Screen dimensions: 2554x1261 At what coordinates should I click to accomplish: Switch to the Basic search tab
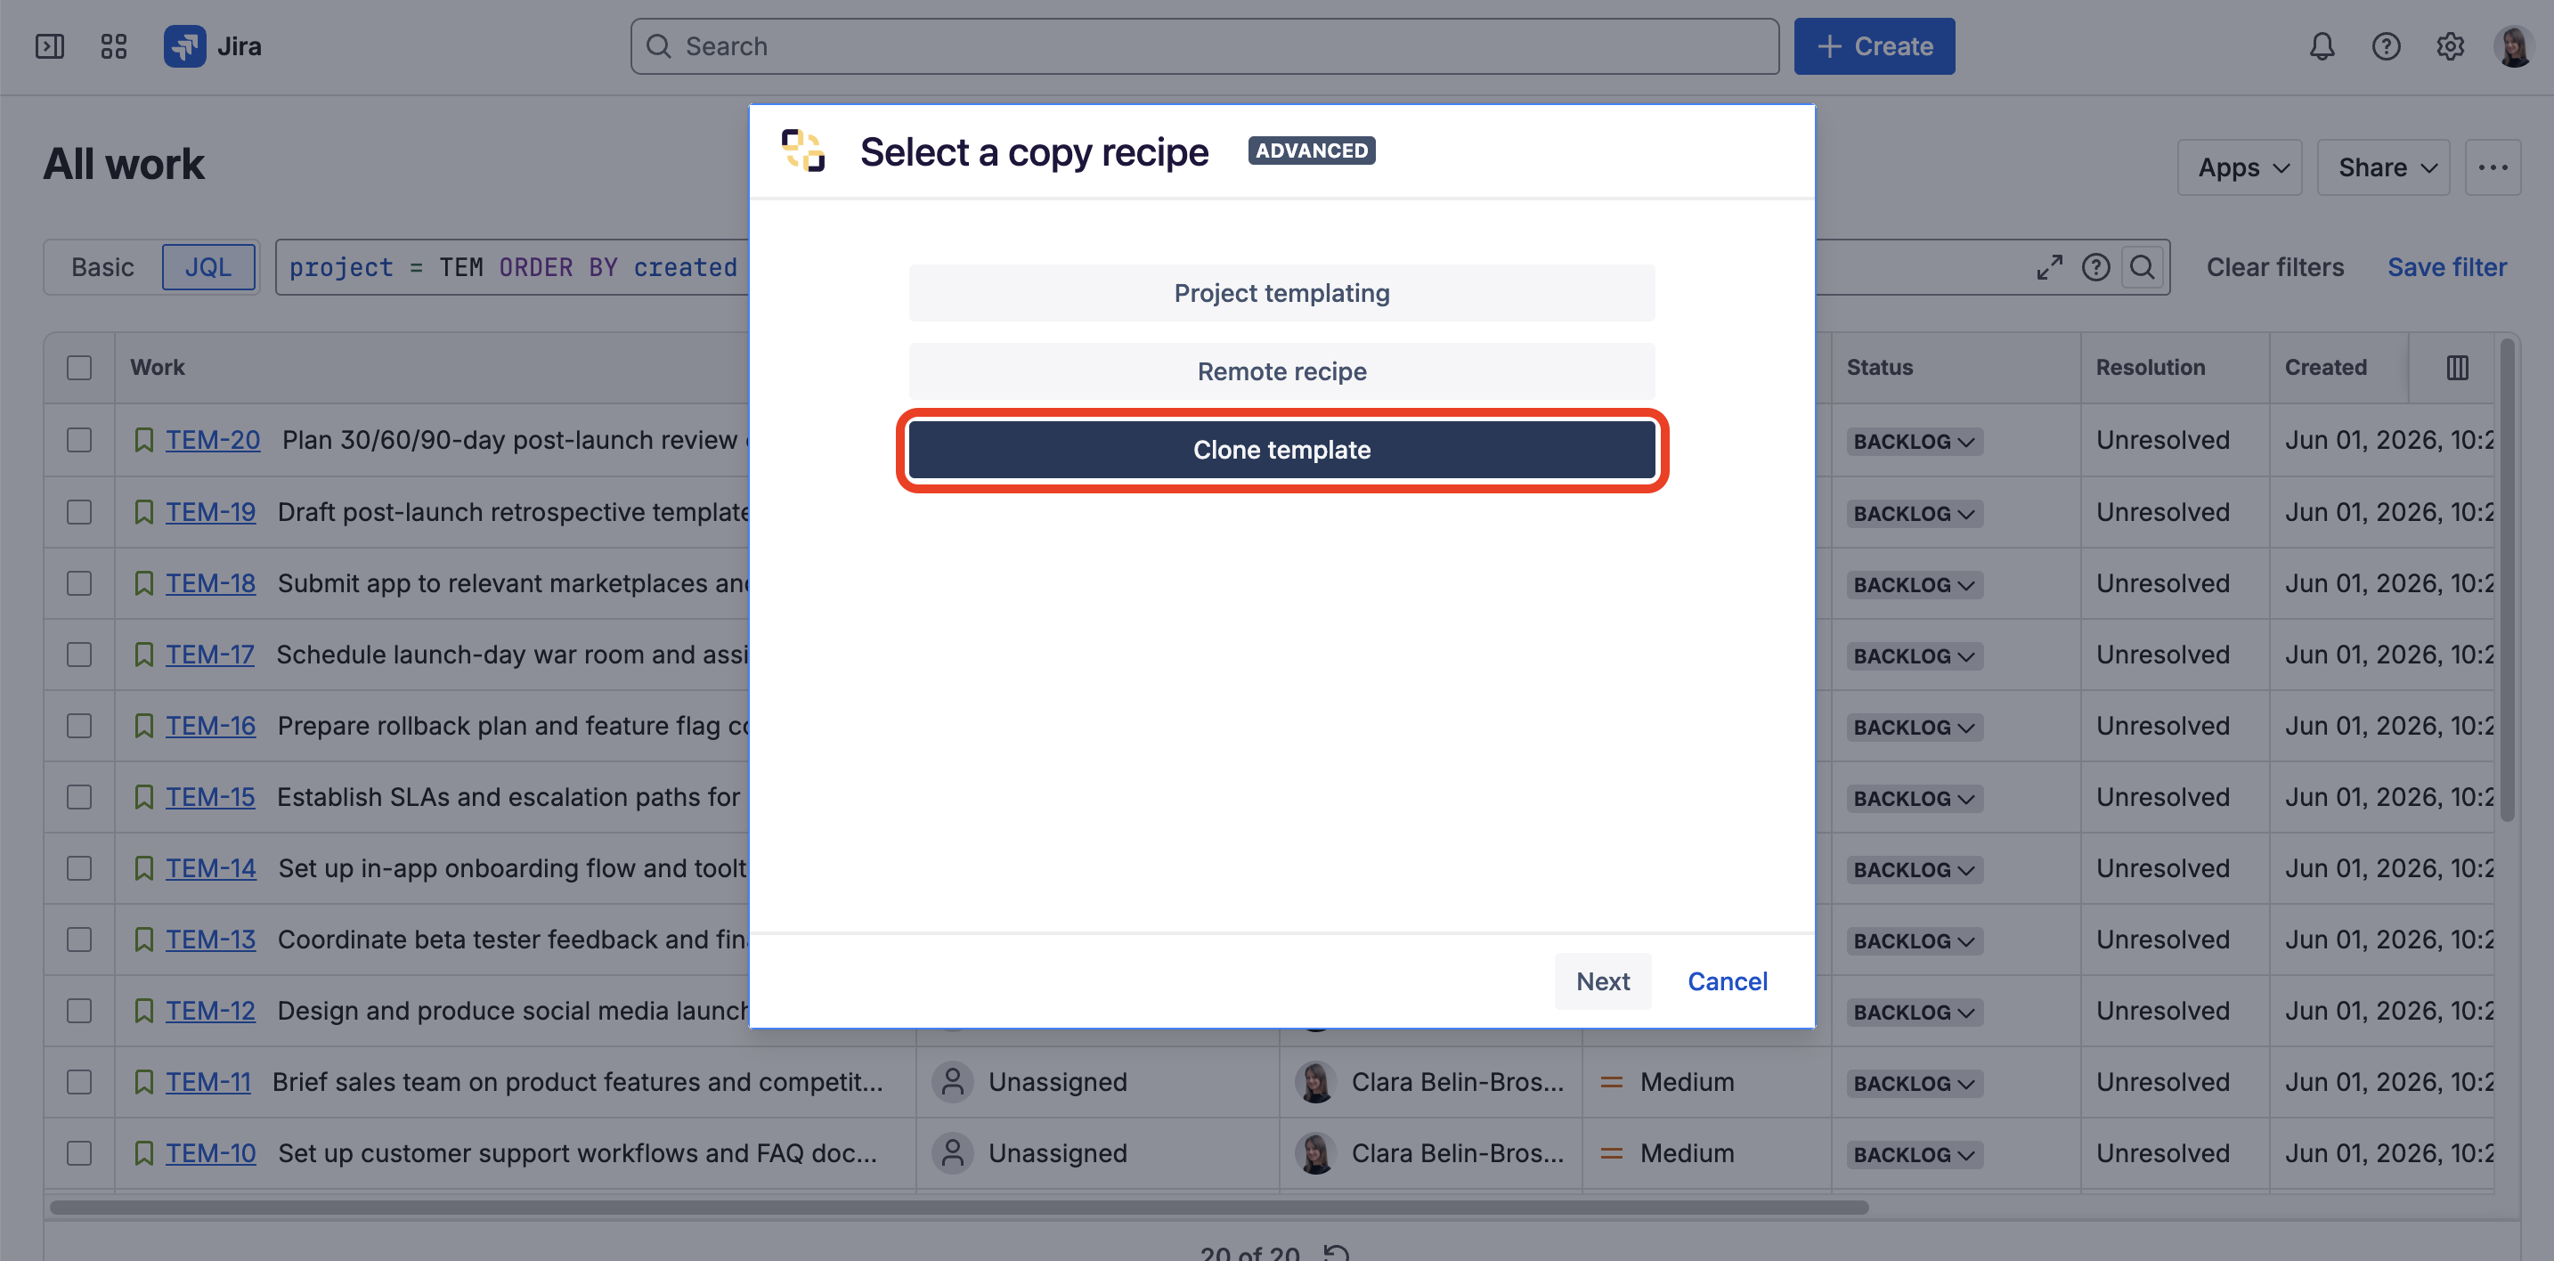click(x=102, y=268)
